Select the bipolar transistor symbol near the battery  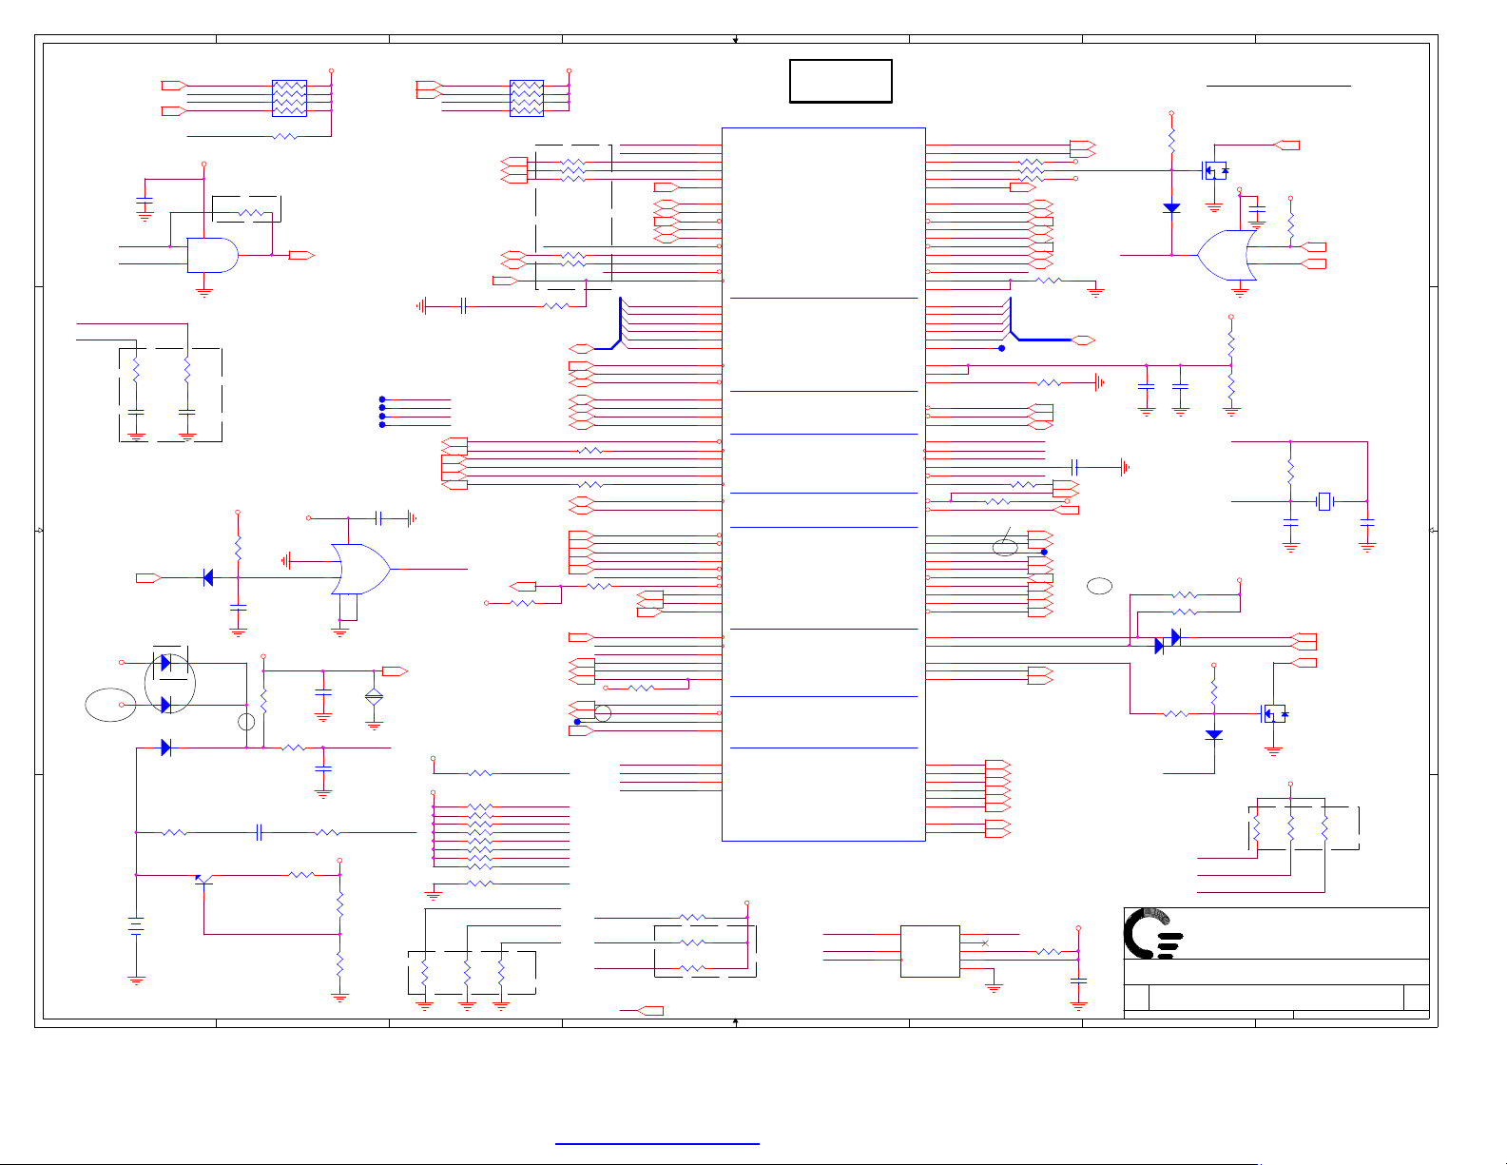(x=203, y=880)
